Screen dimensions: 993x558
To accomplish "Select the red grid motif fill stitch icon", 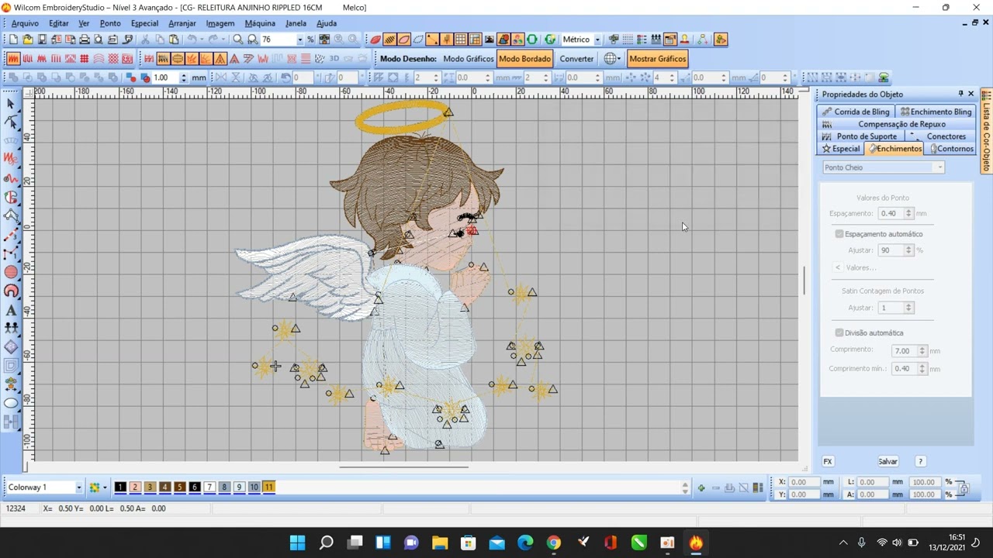I will [85, 59].
